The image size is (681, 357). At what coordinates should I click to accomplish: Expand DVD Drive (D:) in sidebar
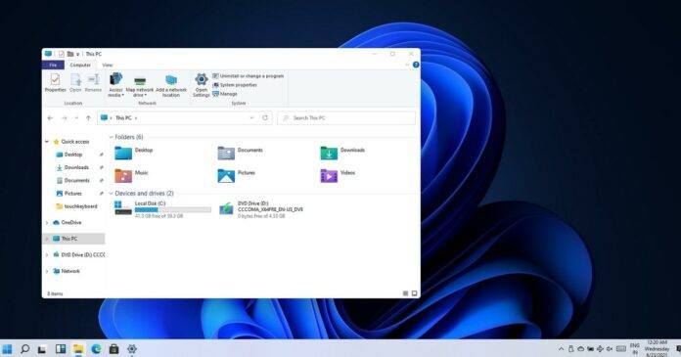point(47,255)
